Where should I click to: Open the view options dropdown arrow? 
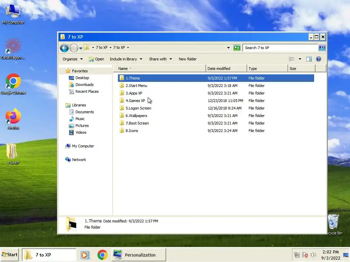300,59
